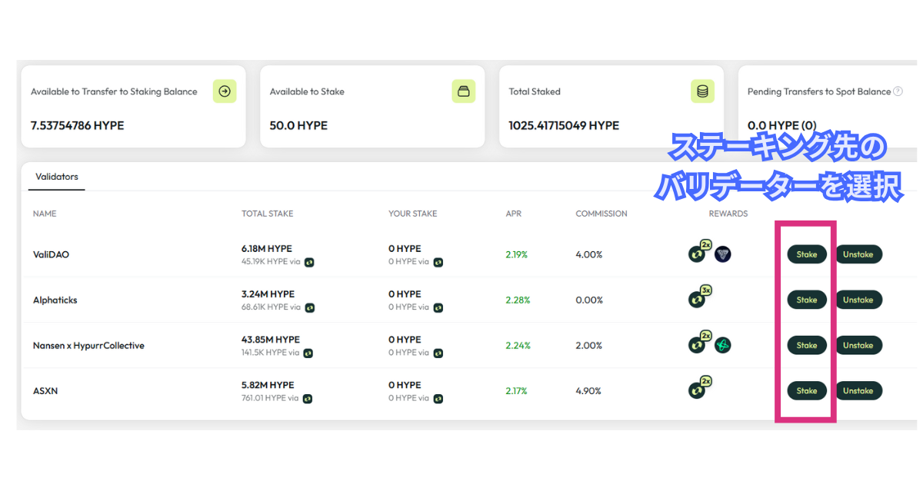Click the 2.24% APR value

518,345
